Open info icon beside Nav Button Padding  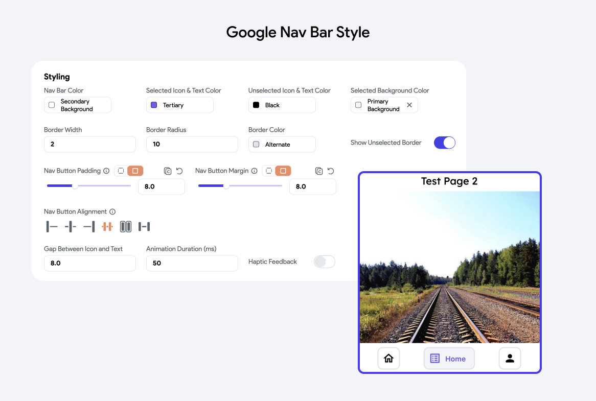click(x=106, y=171)
